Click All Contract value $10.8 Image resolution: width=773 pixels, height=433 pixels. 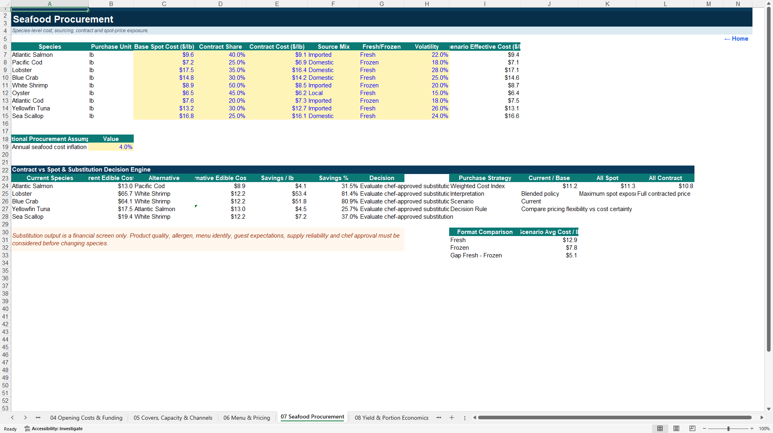[x=665, y=186]
